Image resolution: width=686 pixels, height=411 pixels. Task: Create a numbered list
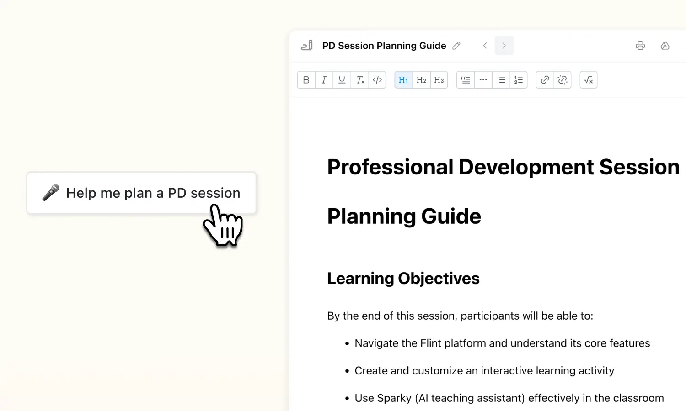[x=519, y=80]
